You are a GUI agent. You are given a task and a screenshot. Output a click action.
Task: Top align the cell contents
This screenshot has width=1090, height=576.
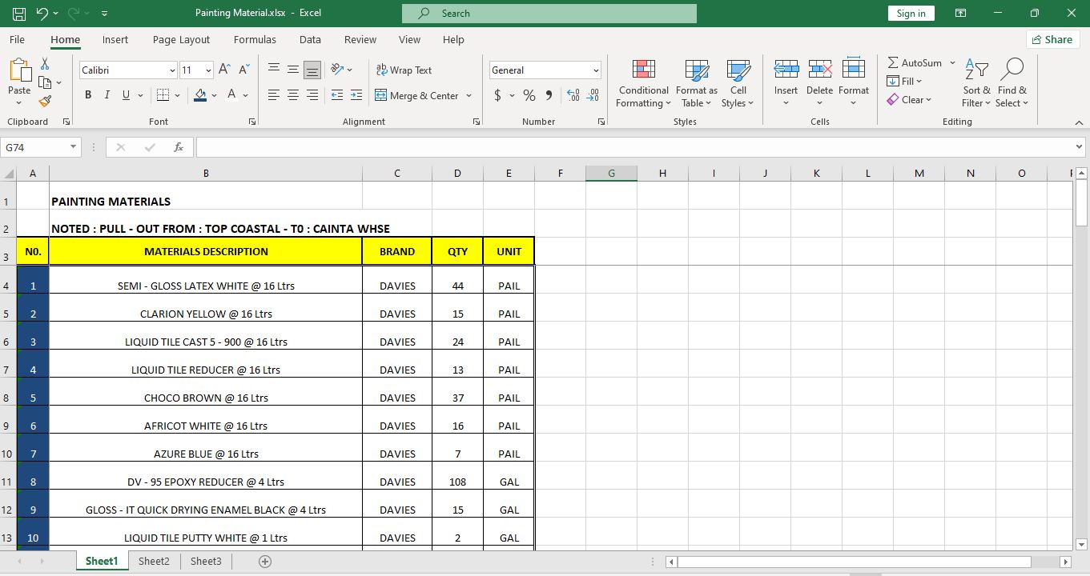click(x=274, y=70)
